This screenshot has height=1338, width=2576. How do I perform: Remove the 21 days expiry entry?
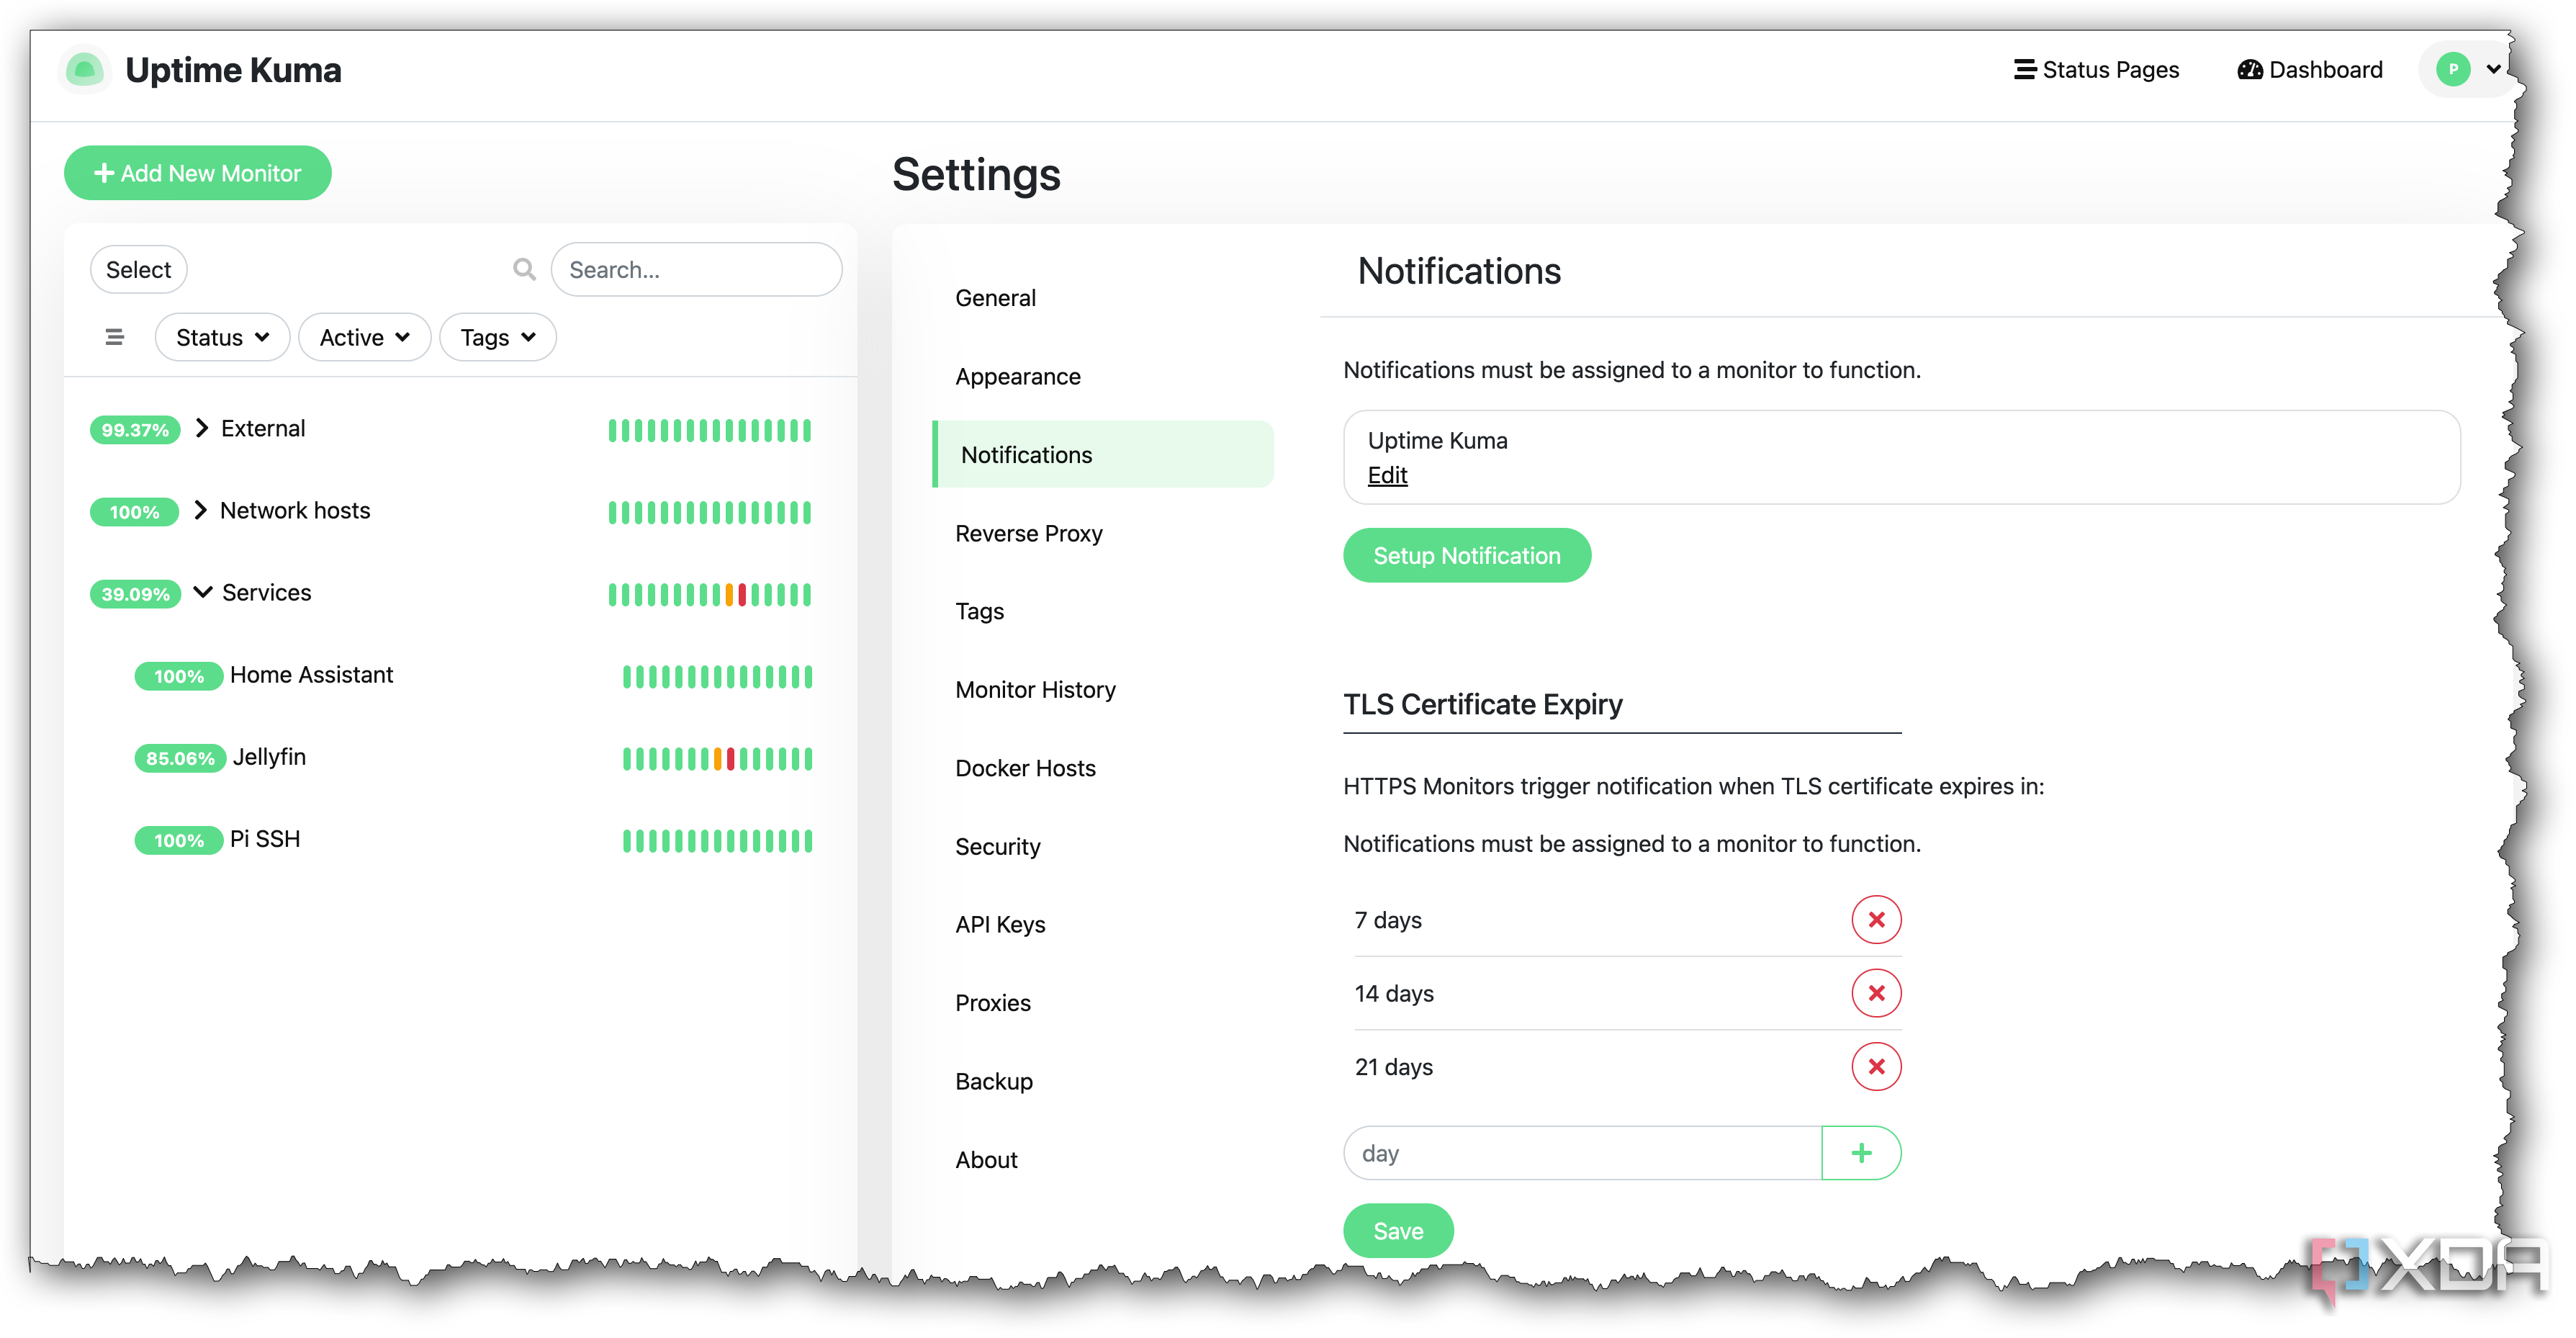[x=1875, y=1066]
